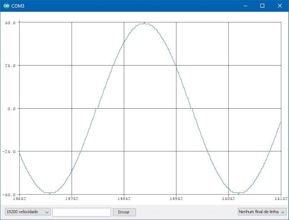Click the 14652 x-axis label
The image size is (289, 220).
click(20, 199)
